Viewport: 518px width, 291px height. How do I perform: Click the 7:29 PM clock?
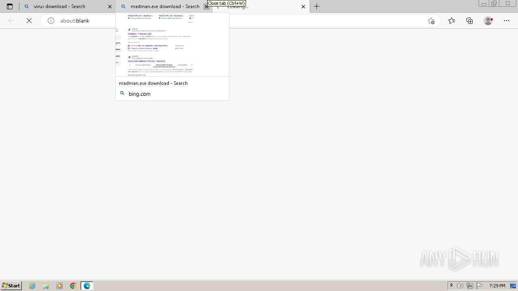coord(497,286)
